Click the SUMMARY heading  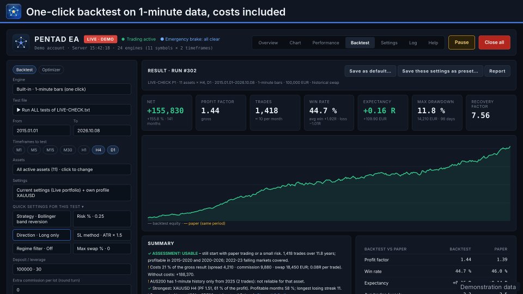(x=161, y=243)
